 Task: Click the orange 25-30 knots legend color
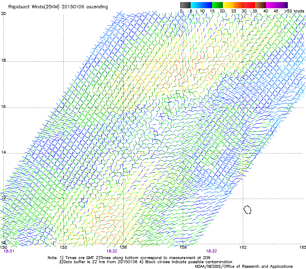[x=239, y=5]
